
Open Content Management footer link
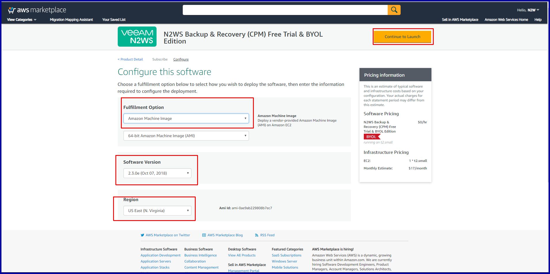point(201,267)
